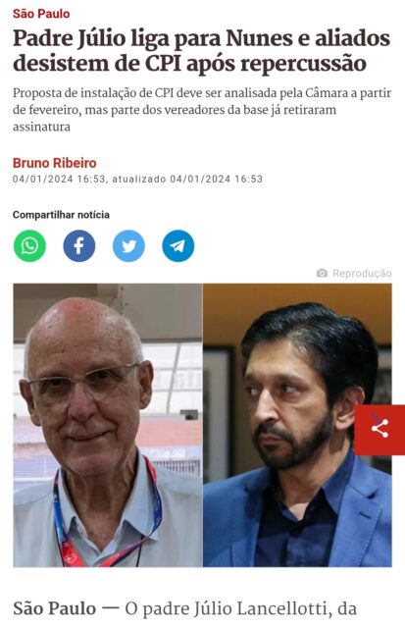Click the camera icon beside Reprodução
The width and height of the screenshot is (405, 628).
click(x=323, y=273)
